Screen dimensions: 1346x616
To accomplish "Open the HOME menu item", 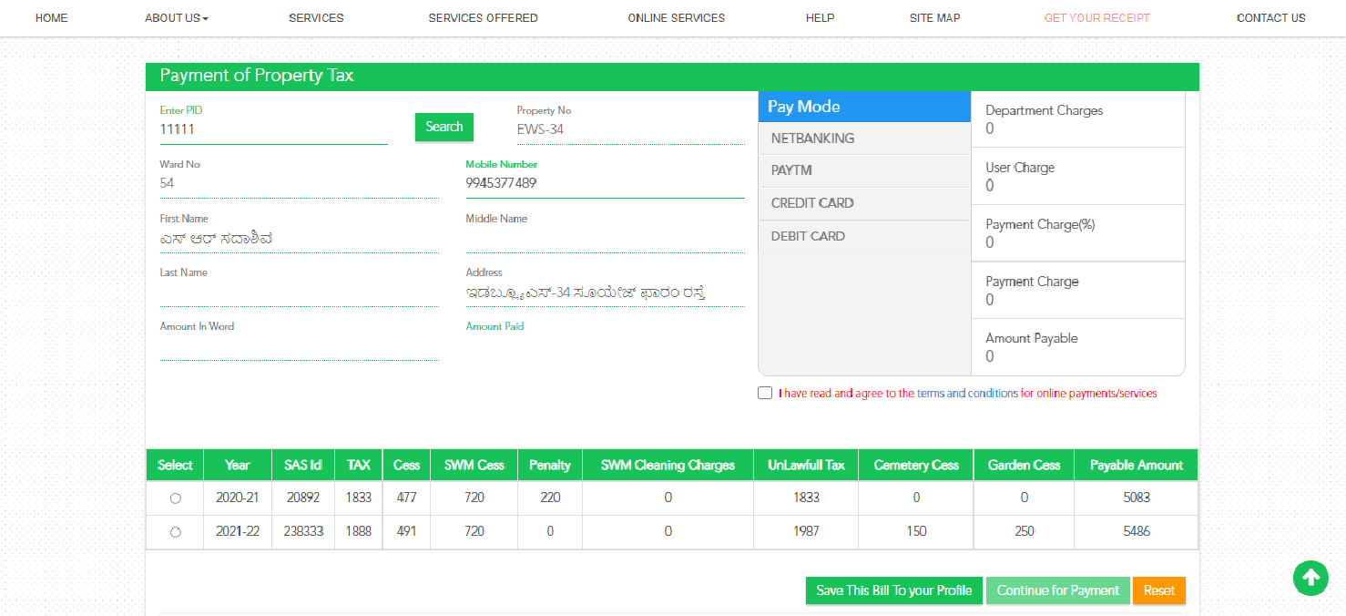I will pyautogui.click(x=51, y=17).
